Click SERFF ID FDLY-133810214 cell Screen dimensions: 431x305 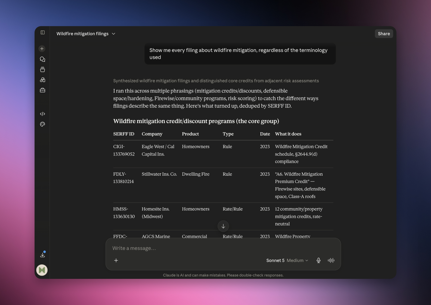[124, 178]
